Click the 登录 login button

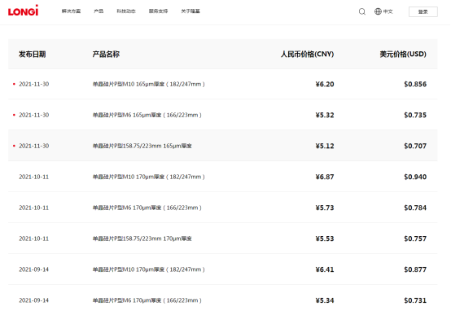(x=423, y=11)
